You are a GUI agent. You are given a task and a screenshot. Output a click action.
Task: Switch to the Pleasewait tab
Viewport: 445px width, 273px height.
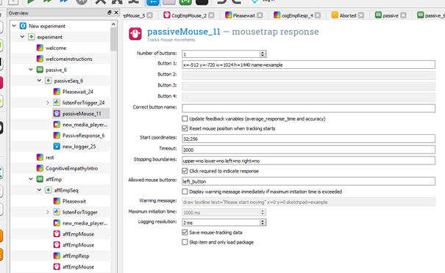(x=243, y=15)
